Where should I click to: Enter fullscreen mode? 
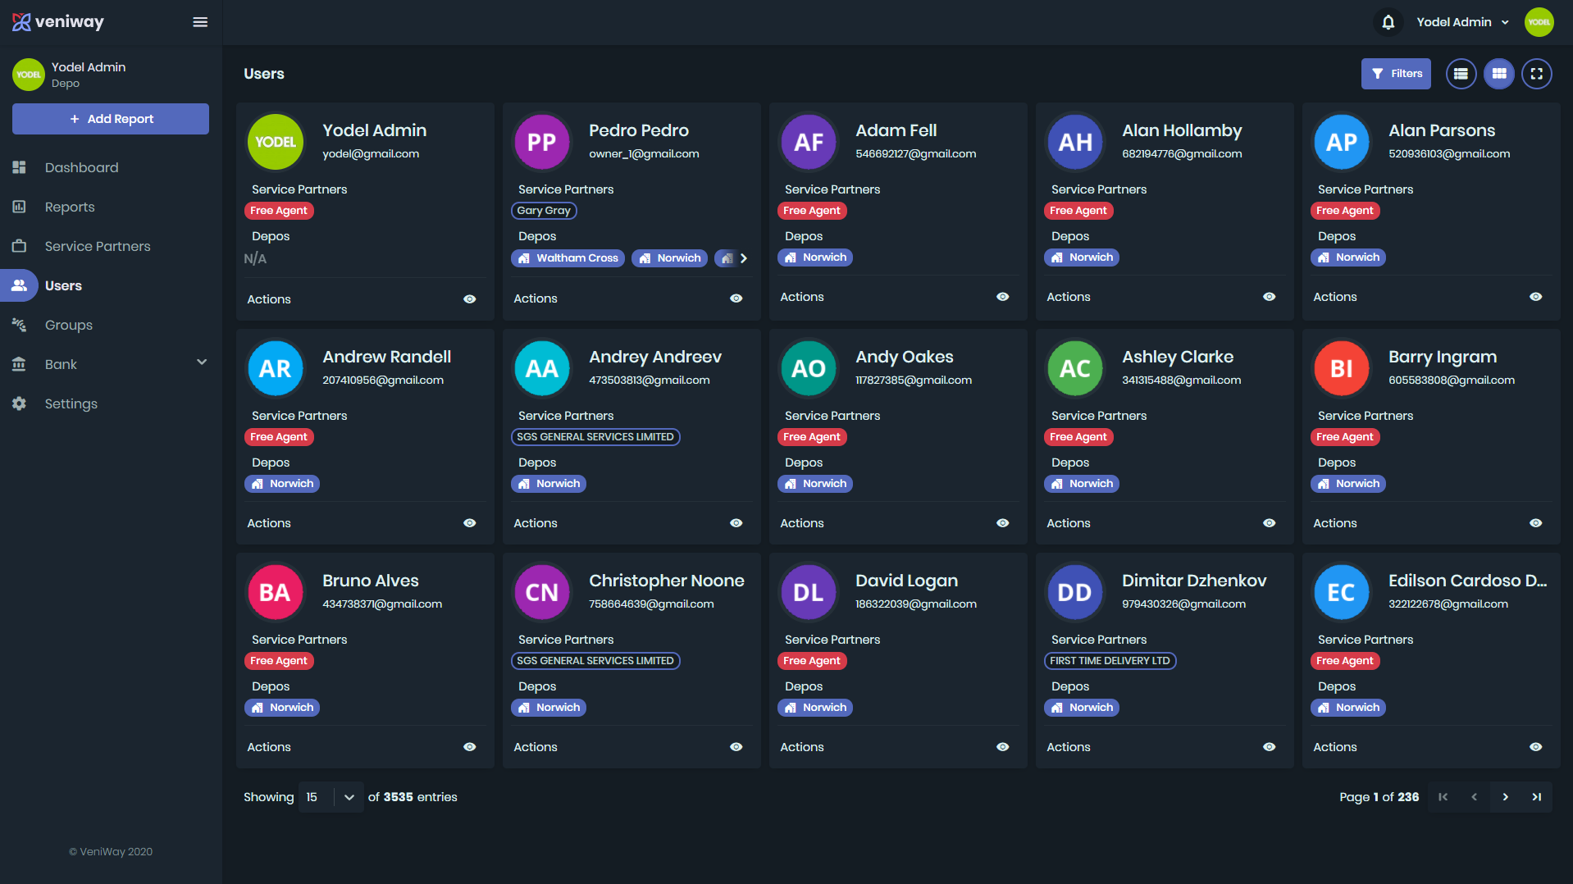click(1536, 74)
